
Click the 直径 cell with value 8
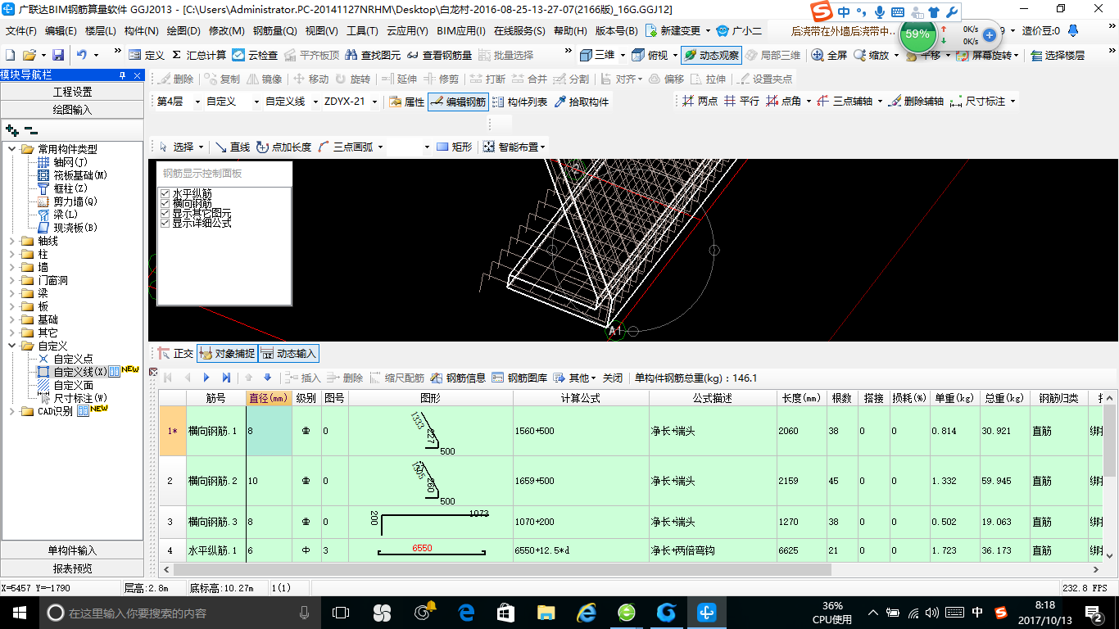[269, 431]
